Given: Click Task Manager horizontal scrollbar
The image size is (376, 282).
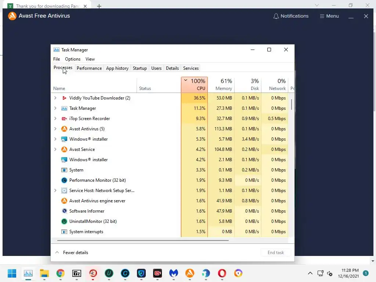Looking at the screenshot, I should point(143,240).
